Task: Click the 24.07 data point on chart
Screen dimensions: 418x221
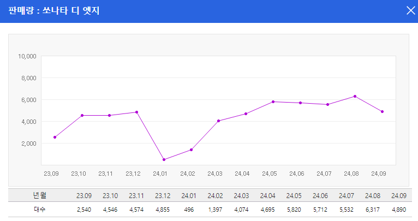Action: click(x=327, y=105)
